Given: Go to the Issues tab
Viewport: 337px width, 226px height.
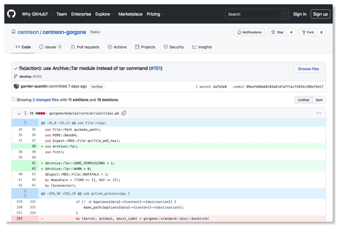Looking at the screenshot, I should pyautogui.click(x=50, y=47).
